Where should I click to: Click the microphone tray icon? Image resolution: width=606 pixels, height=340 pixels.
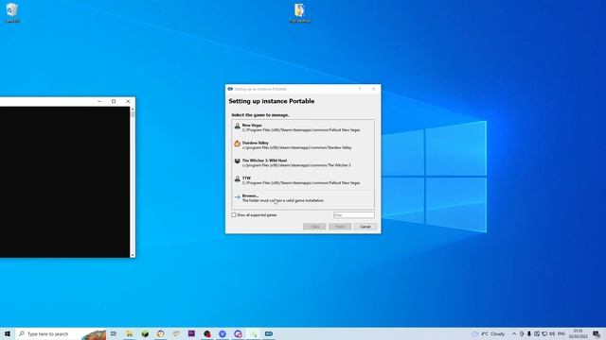pos(529,333)
